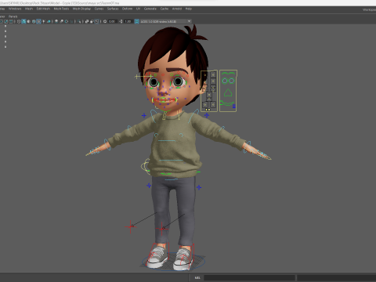
Task: Toggle the safe title icon
Action: pos(11,21)
